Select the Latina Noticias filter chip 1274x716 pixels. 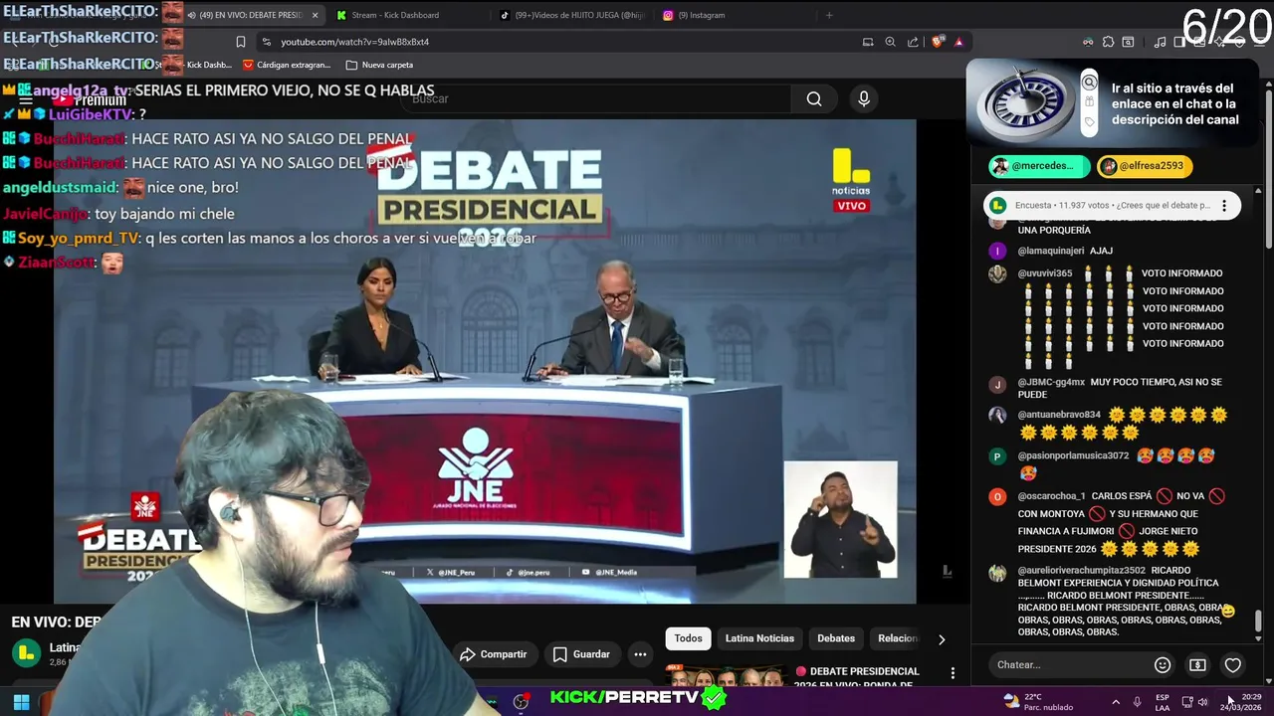(x=759, y=638)
